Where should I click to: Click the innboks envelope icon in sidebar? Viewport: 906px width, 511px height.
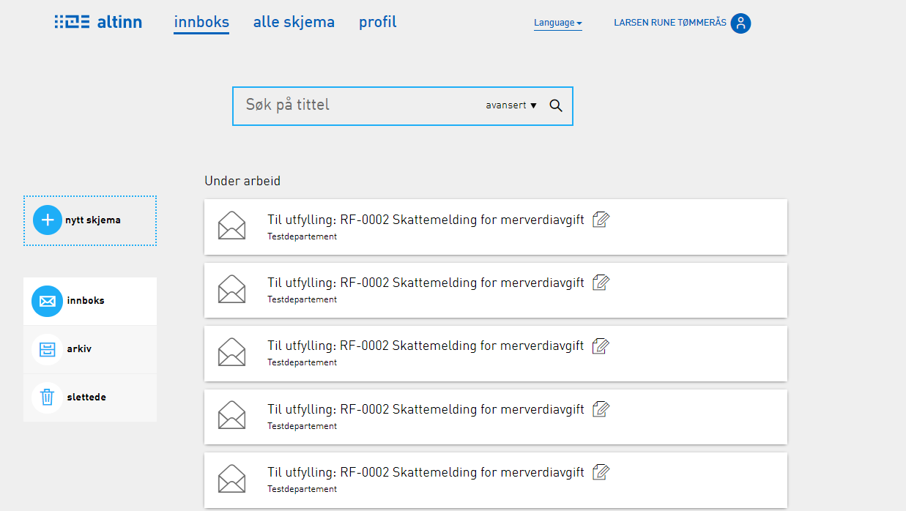47,301
